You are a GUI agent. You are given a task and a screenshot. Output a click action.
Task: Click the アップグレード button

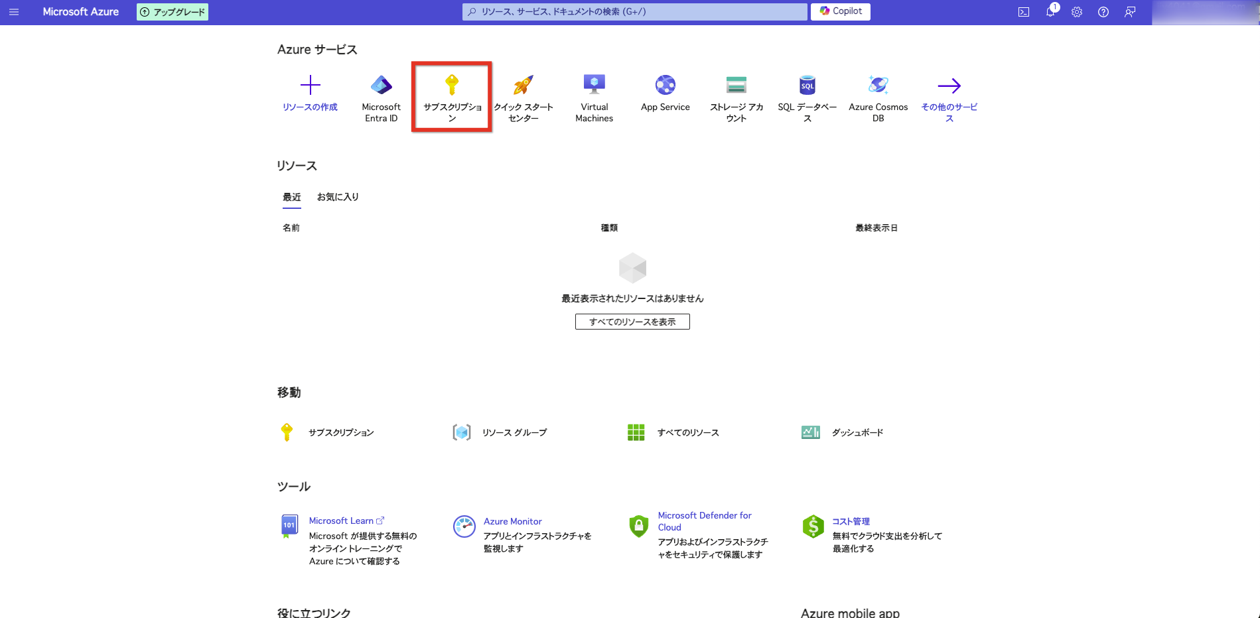173,12
